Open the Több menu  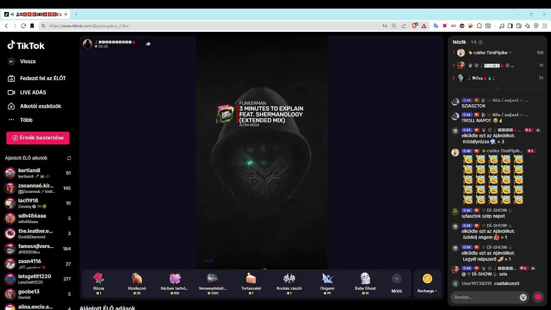coord(20,120)
